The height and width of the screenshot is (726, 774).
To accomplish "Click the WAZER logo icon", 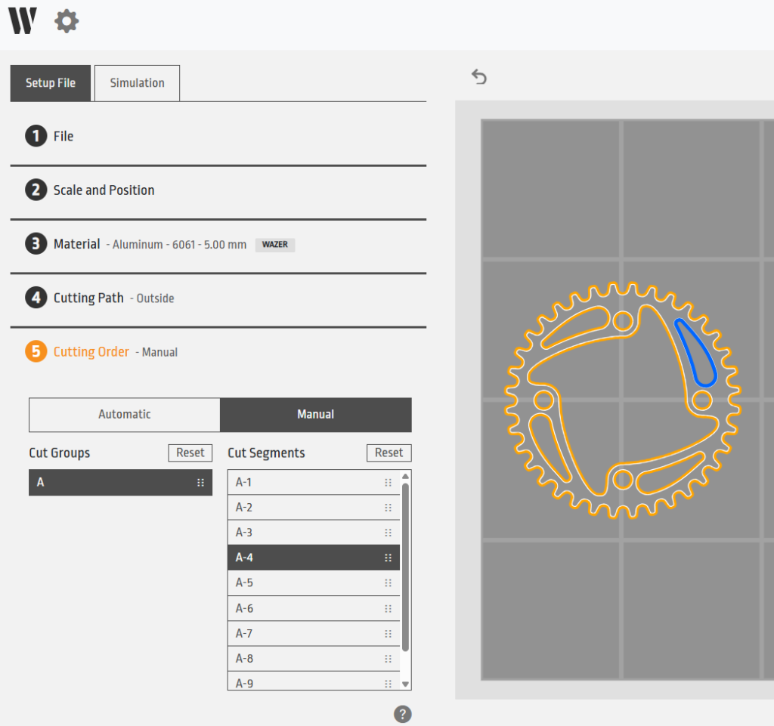I will [23, 21].
